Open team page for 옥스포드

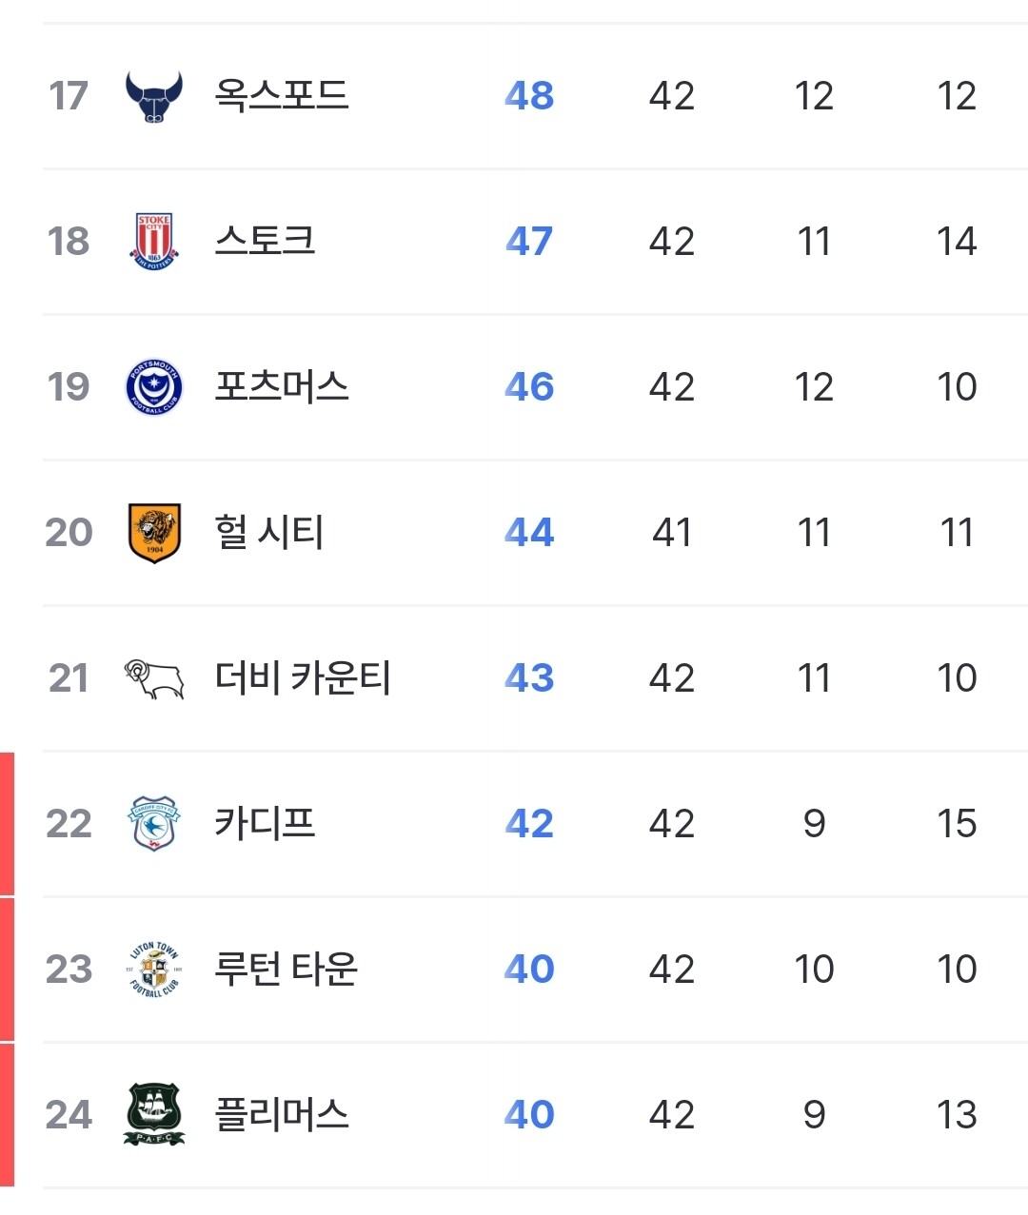coord(282,95)
